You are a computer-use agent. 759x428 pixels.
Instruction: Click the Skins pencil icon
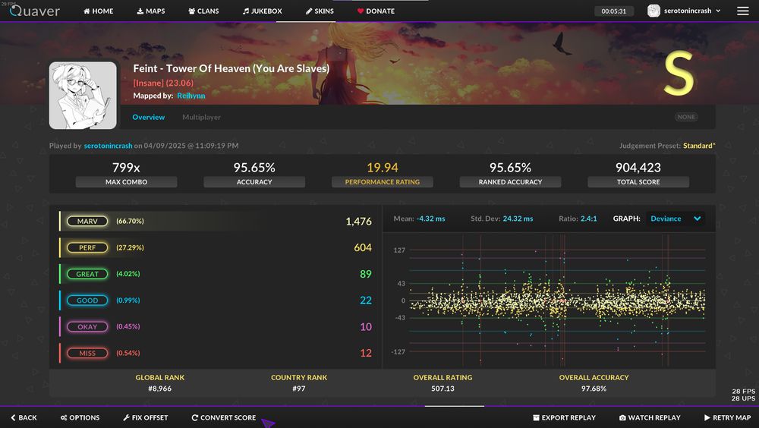[x=309, y=11]
